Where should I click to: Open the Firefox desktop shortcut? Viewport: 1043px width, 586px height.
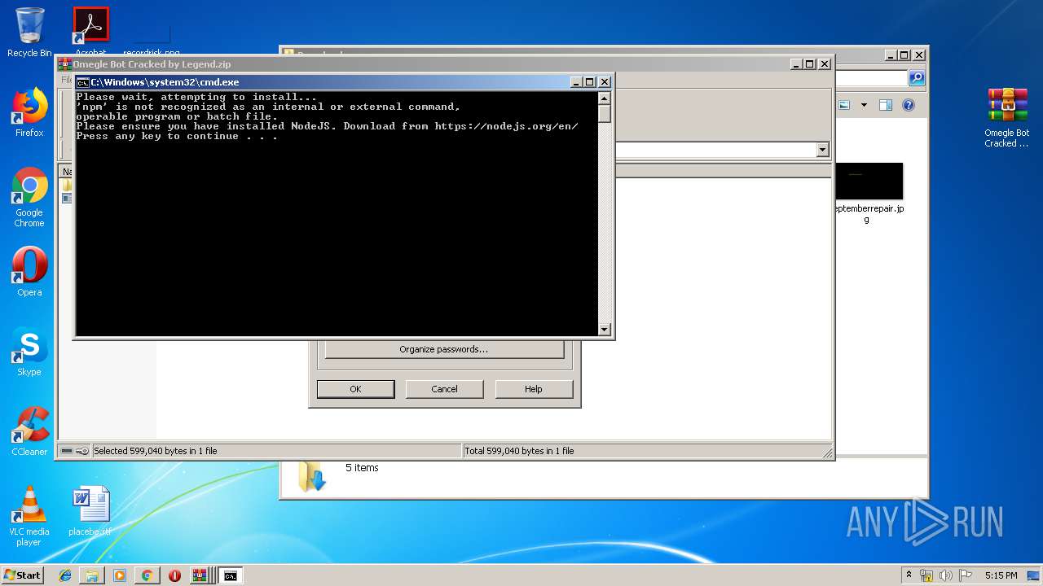click(x=29, y=112)
